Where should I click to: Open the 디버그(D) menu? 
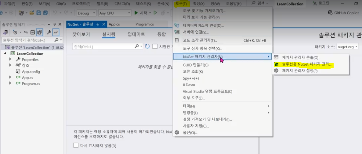point(122,4)
